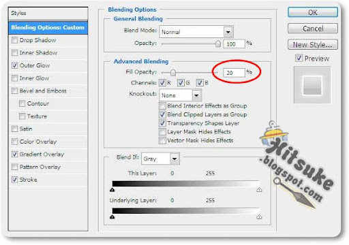
Task: Click Underlying Layer black point slider
Action: (112, 217)
